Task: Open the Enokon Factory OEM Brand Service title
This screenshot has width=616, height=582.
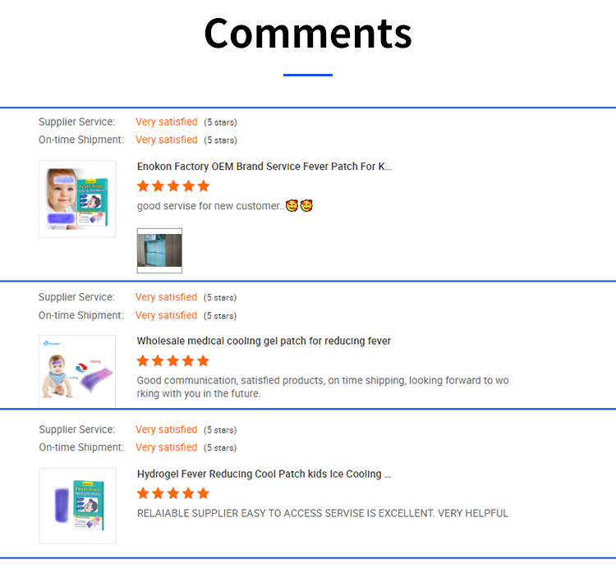Action: 264,167
